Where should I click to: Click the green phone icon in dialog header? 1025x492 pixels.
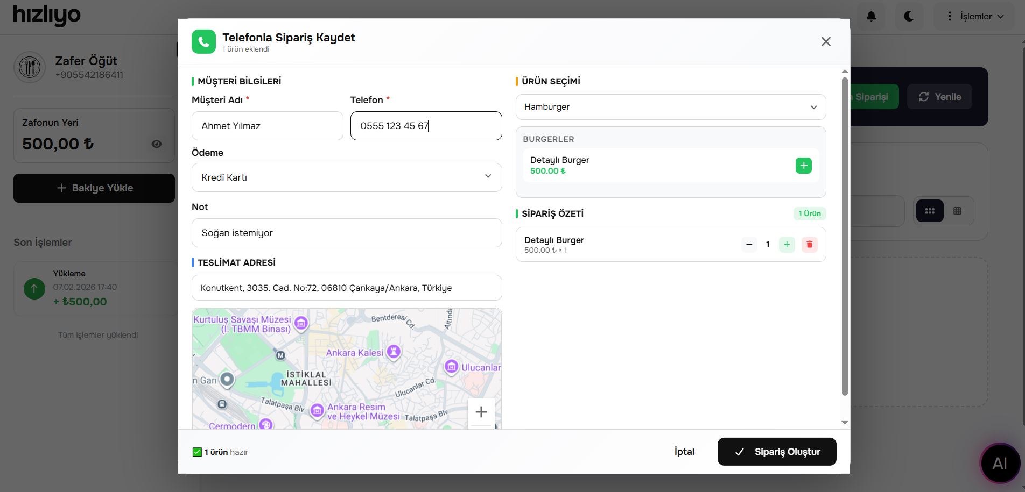click(203, 41)
